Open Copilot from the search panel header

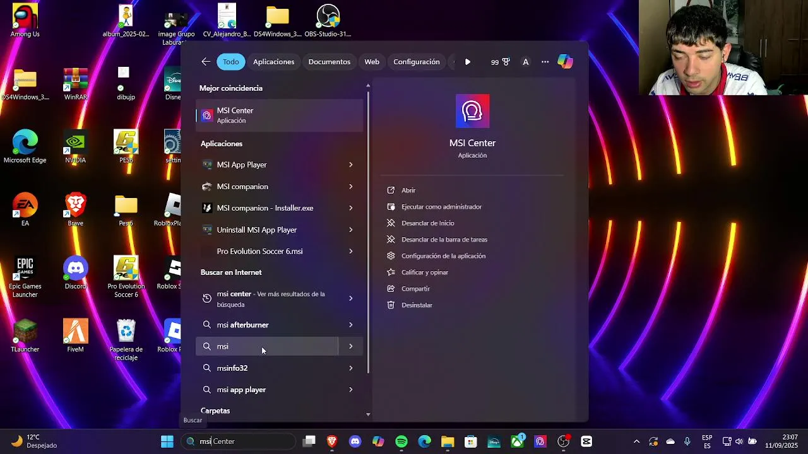(x=565, y=62)
